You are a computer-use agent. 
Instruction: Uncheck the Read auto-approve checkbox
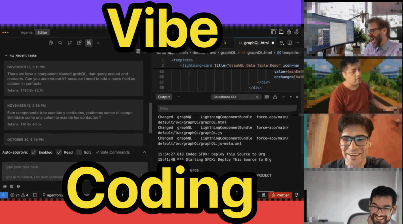coord(59,152)
